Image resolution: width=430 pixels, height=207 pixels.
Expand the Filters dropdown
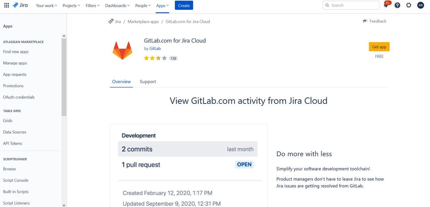(x=93, y=6)
